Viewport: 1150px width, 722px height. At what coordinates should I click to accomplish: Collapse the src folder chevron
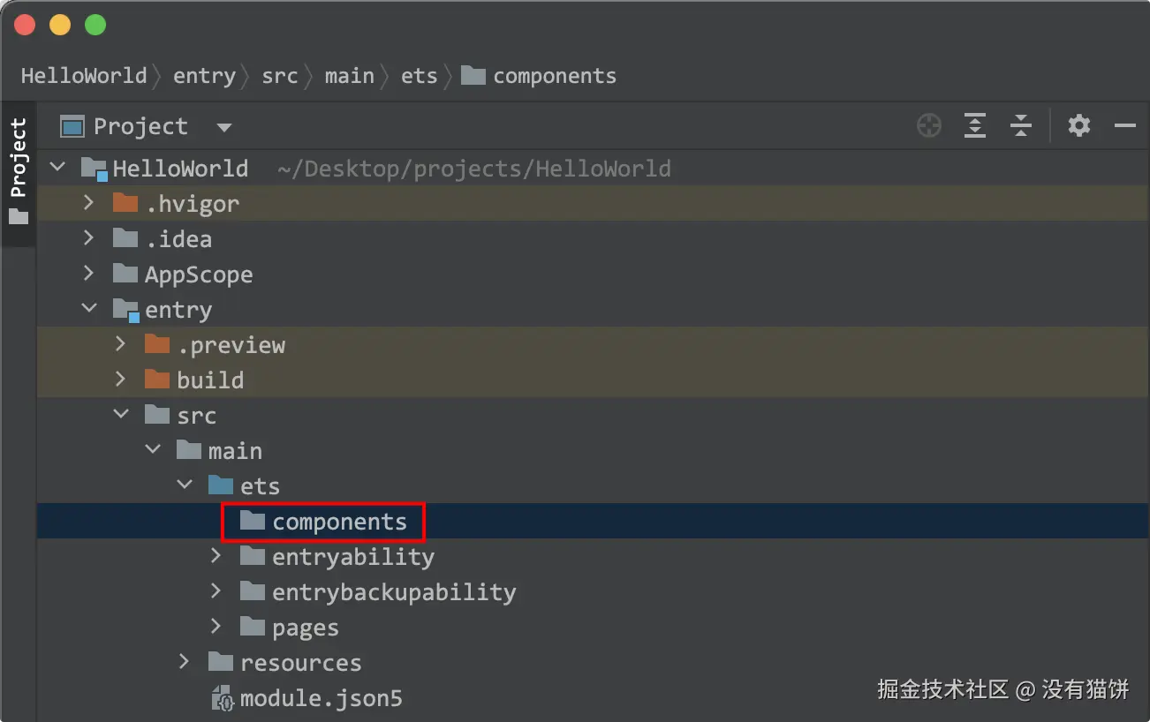(122, 415)
